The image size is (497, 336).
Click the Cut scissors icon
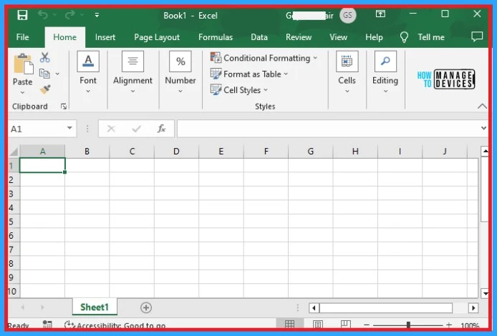click(x=44, y=58)
